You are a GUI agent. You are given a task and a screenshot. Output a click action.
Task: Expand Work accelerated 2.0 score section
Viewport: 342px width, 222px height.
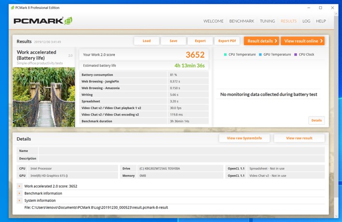19,186
